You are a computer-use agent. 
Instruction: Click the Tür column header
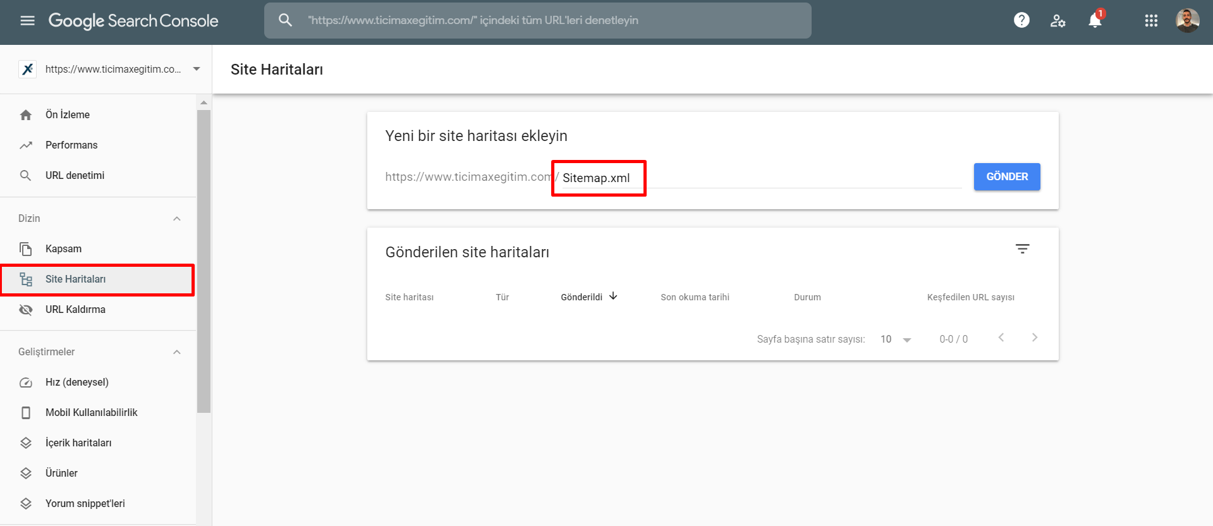[503, 297]
